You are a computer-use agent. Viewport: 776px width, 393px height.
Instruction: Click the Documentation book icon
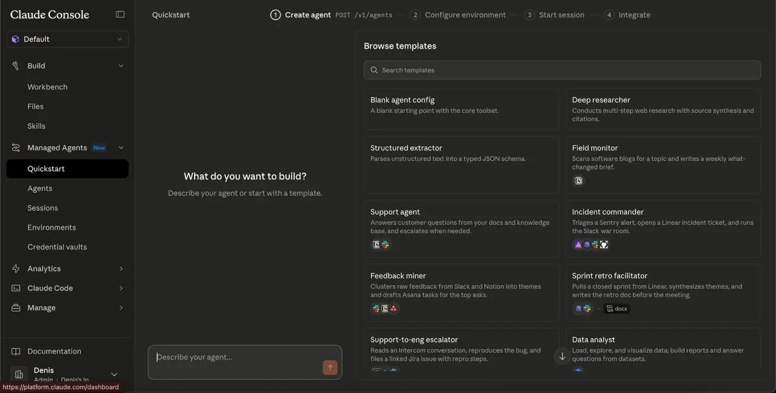click(x=16, y=351)
